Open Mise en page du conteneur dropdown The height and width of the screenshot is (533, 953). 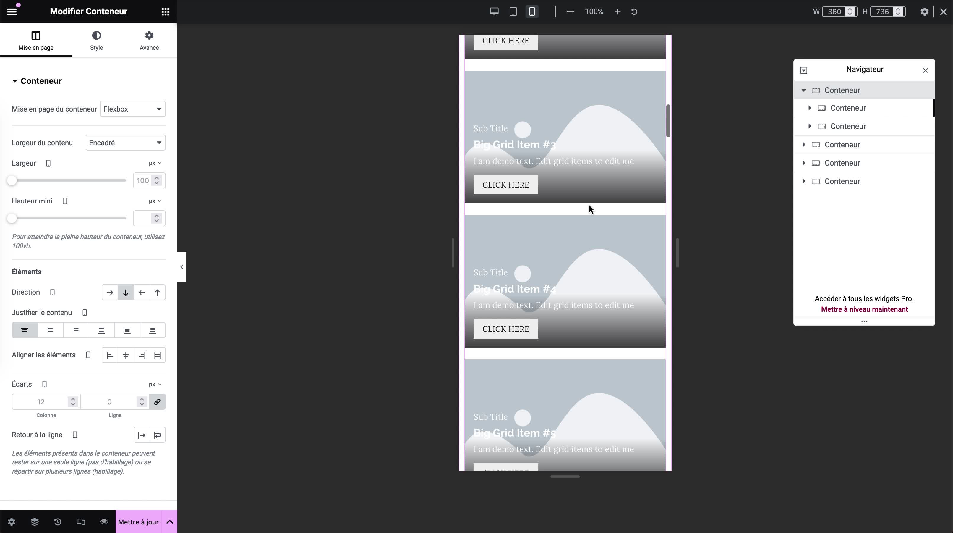click(132, 109)
